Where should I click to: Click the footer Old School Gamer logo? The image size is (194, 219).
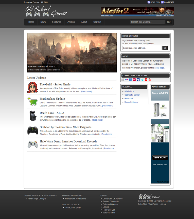149,196
